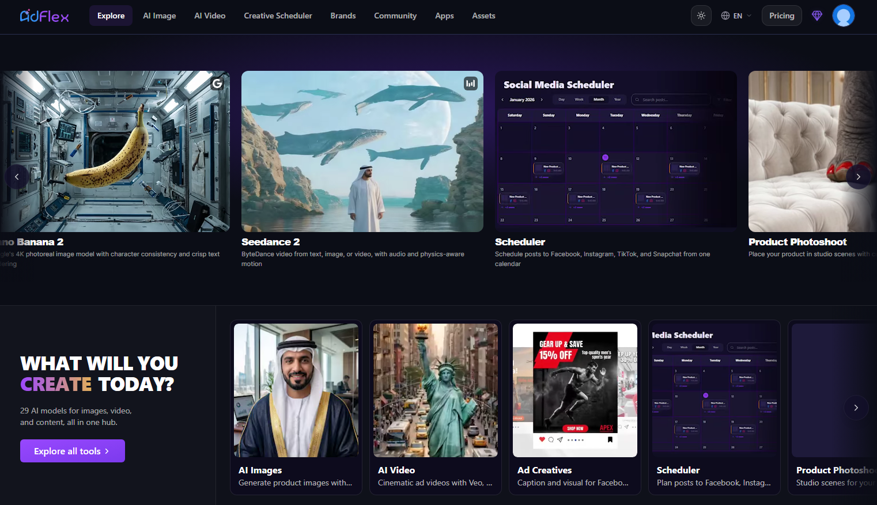
Task: Click the Ad Creatives card title
Action: (x=545, y=470)
